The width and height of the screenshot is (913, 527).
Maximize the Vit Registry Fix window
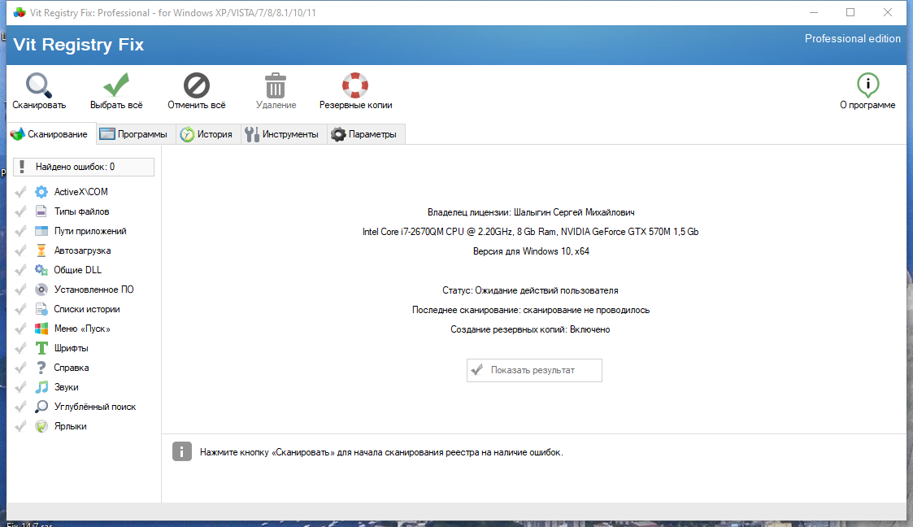click(850, 12)
